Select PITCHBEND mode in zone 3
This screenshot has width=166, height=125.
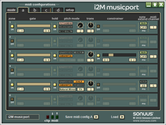click(x=66, y=52)
